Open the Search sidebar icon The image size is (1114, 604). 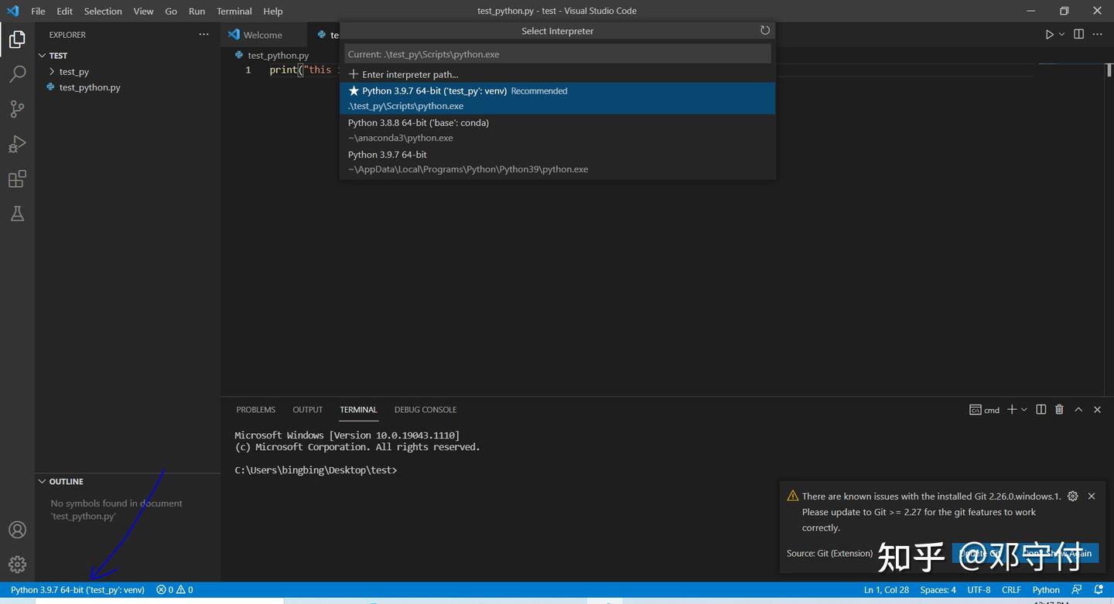(17, 73)
